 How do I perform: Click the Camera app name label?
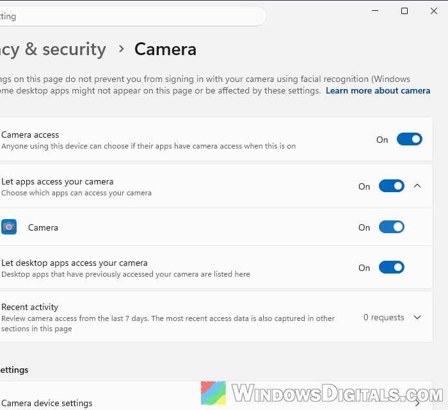point(43,227)
